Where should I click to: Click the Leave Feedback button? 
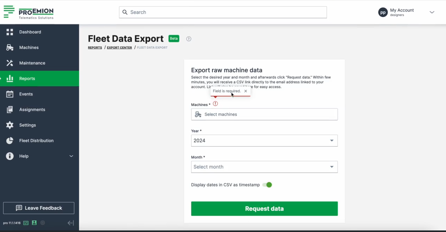pyautogui.click(x=39, y=208)
